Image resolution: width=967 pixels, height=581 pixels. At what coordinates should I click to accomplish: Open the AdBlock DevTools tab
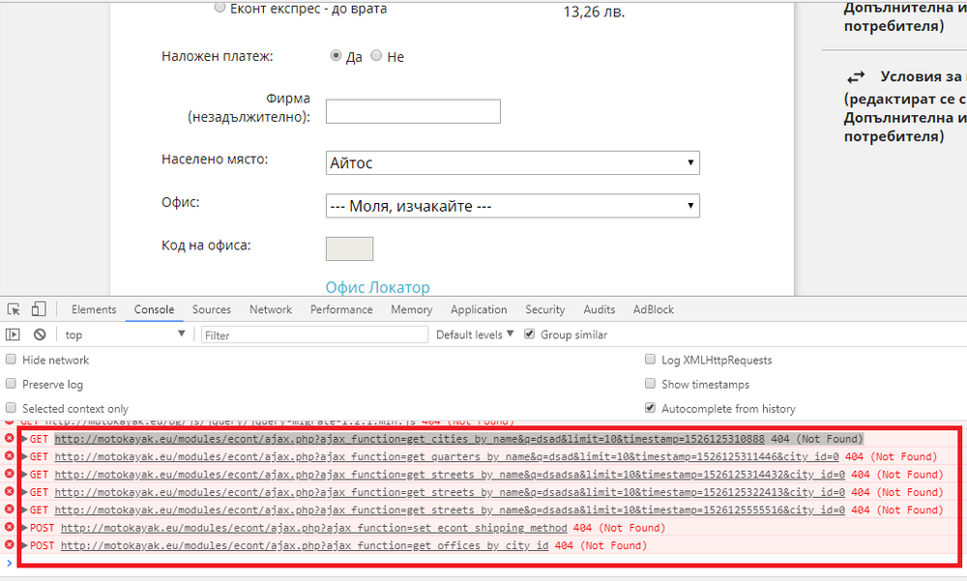(x=653, y=309)
